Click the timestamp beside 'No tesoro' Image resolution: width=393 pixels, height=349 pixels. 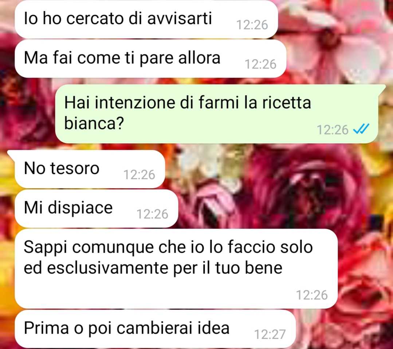click(139, 175)
